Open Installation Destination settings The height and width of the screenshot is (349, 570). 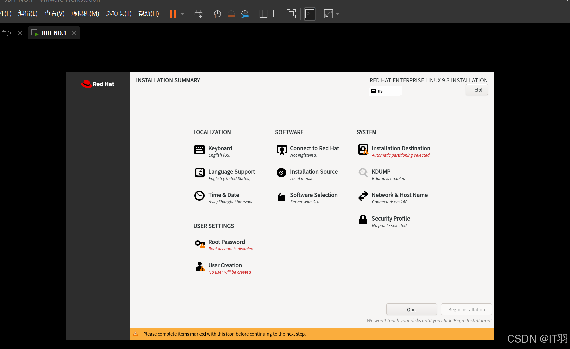[x=401, y=148]
